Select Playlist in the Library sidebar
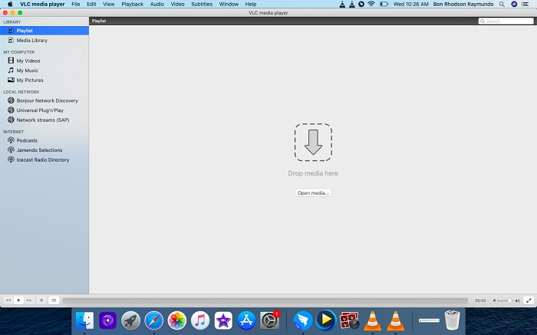This screenshot has width=537, height=335. pos(44,31)
